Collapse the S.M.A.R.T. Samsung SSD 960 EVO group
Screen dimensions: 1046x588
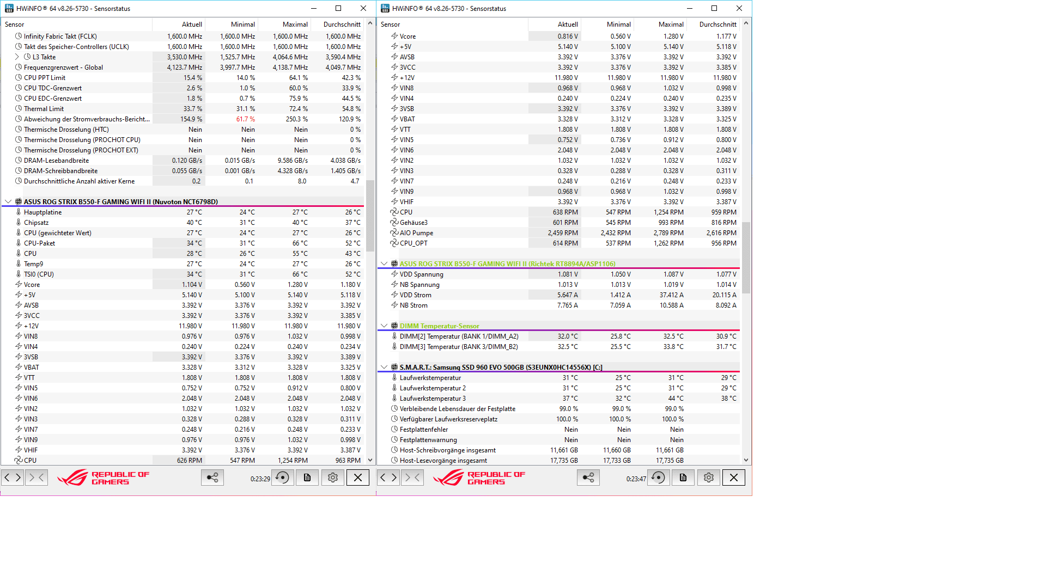[384, 367]
